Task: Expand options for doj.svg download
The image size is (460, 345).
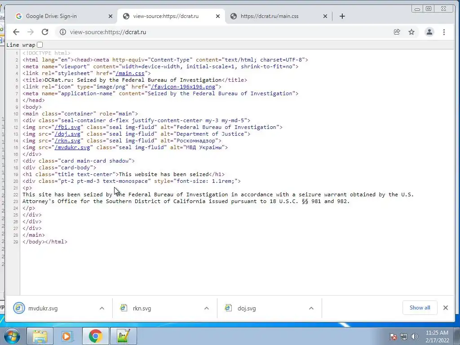Action: pos(311,308)
